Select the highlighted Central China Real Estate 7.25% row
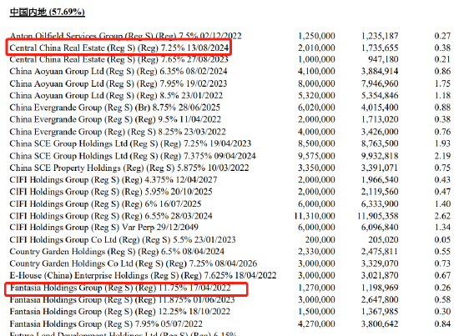The image size is (459, 336). pos(119,48)
